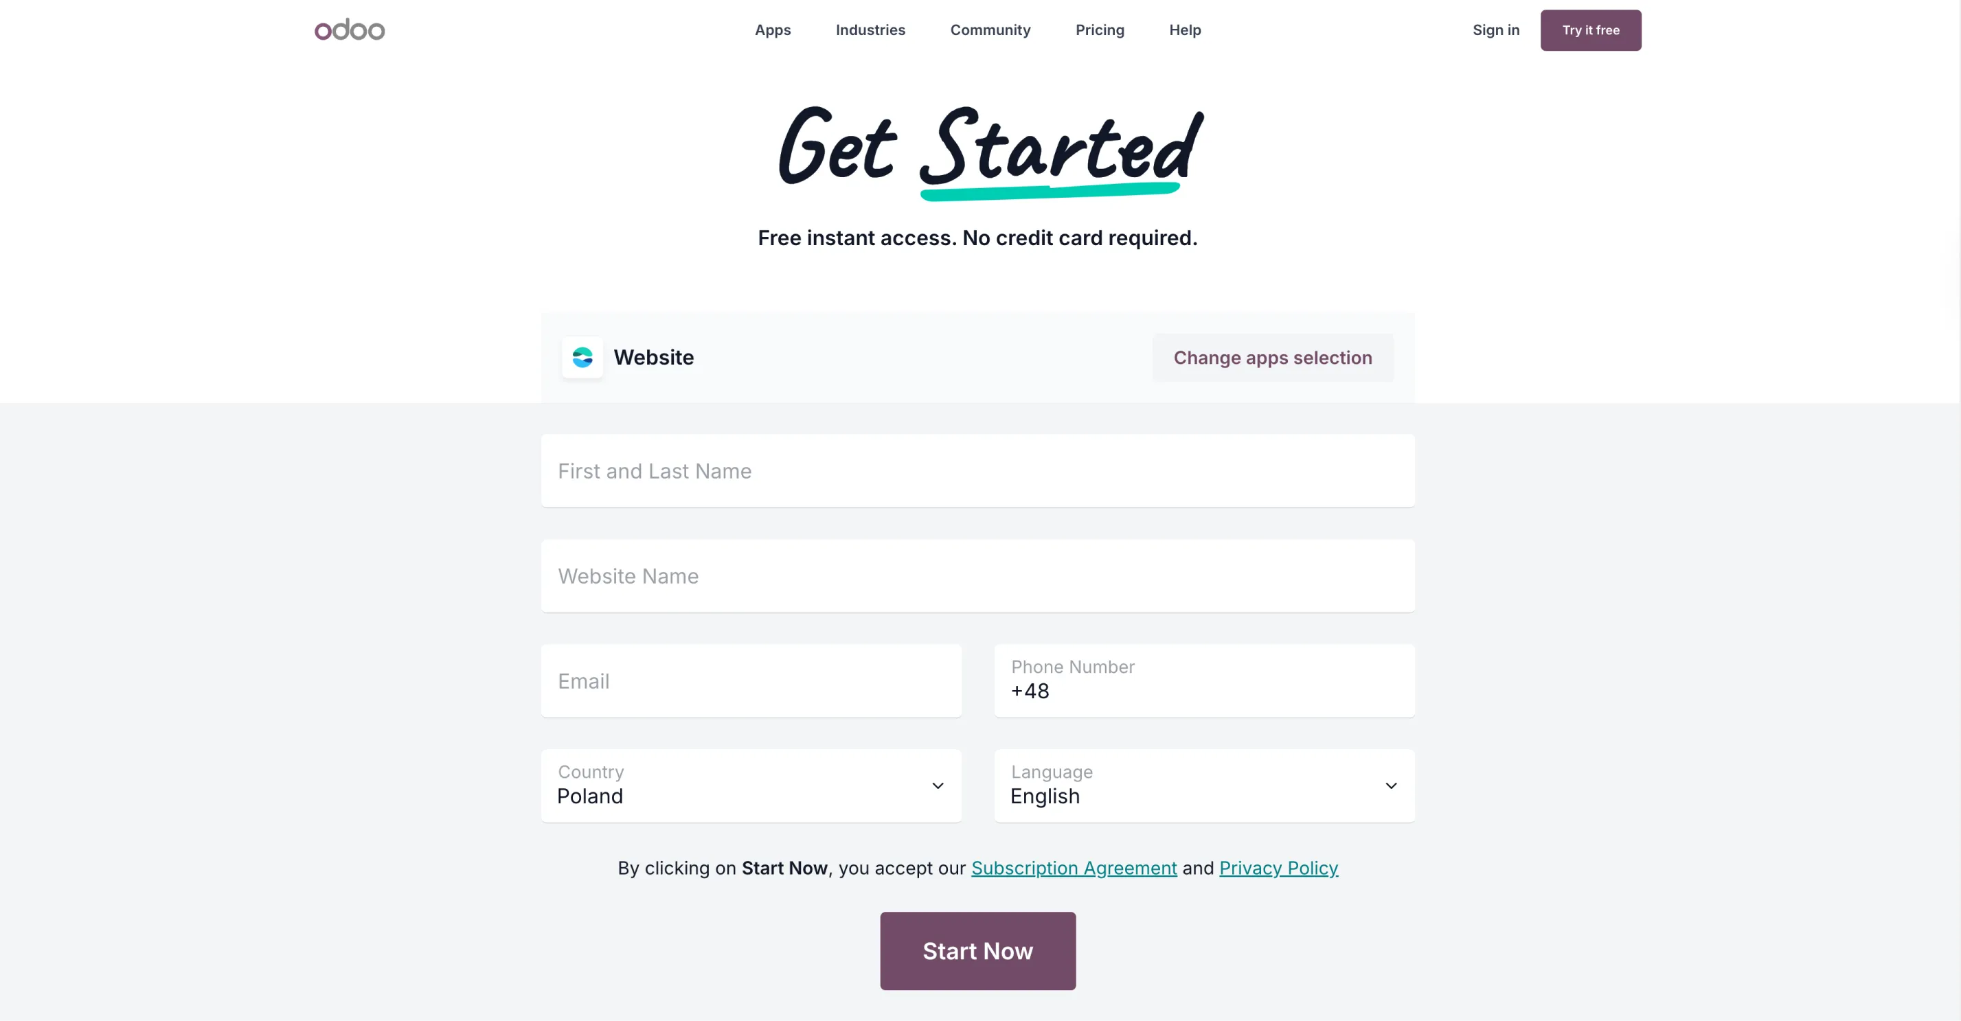Open the Help menu

click(1185, 30)
